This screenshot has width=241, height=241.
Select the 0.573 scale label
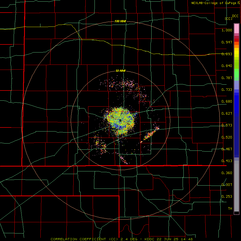click(227, 125)
